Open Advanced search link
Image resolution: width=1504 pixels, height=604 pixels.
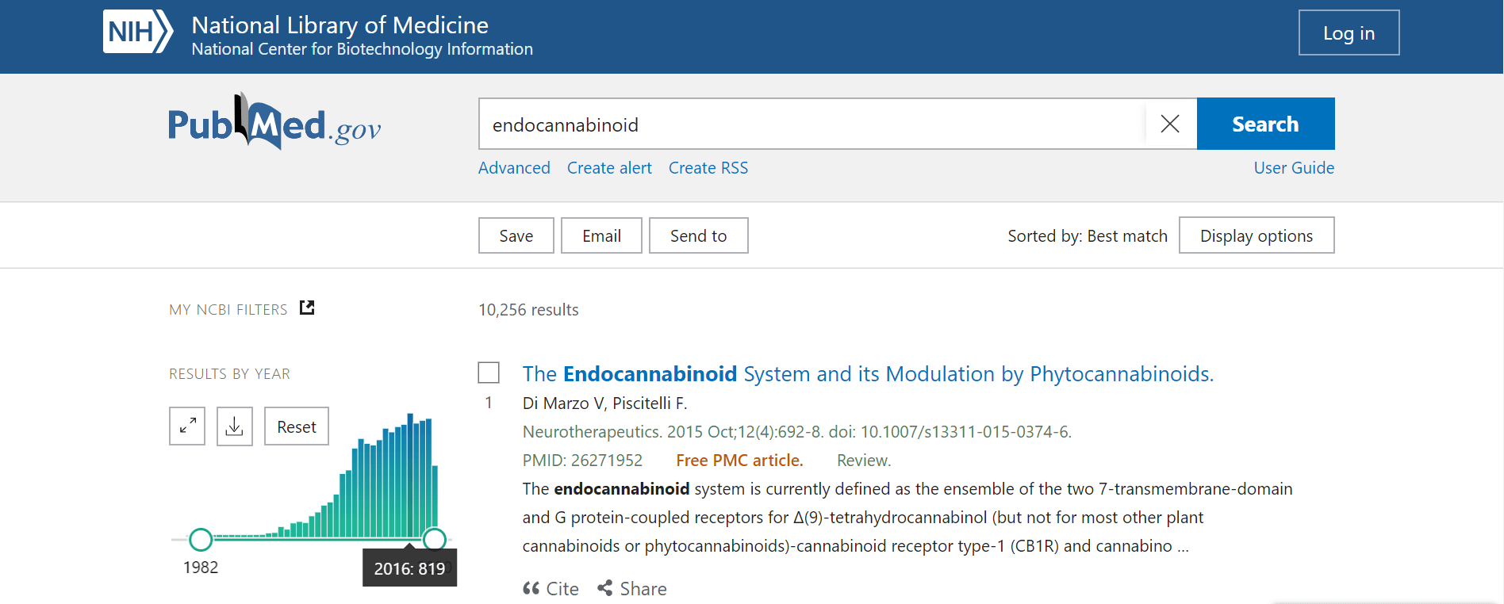point(514,168)
